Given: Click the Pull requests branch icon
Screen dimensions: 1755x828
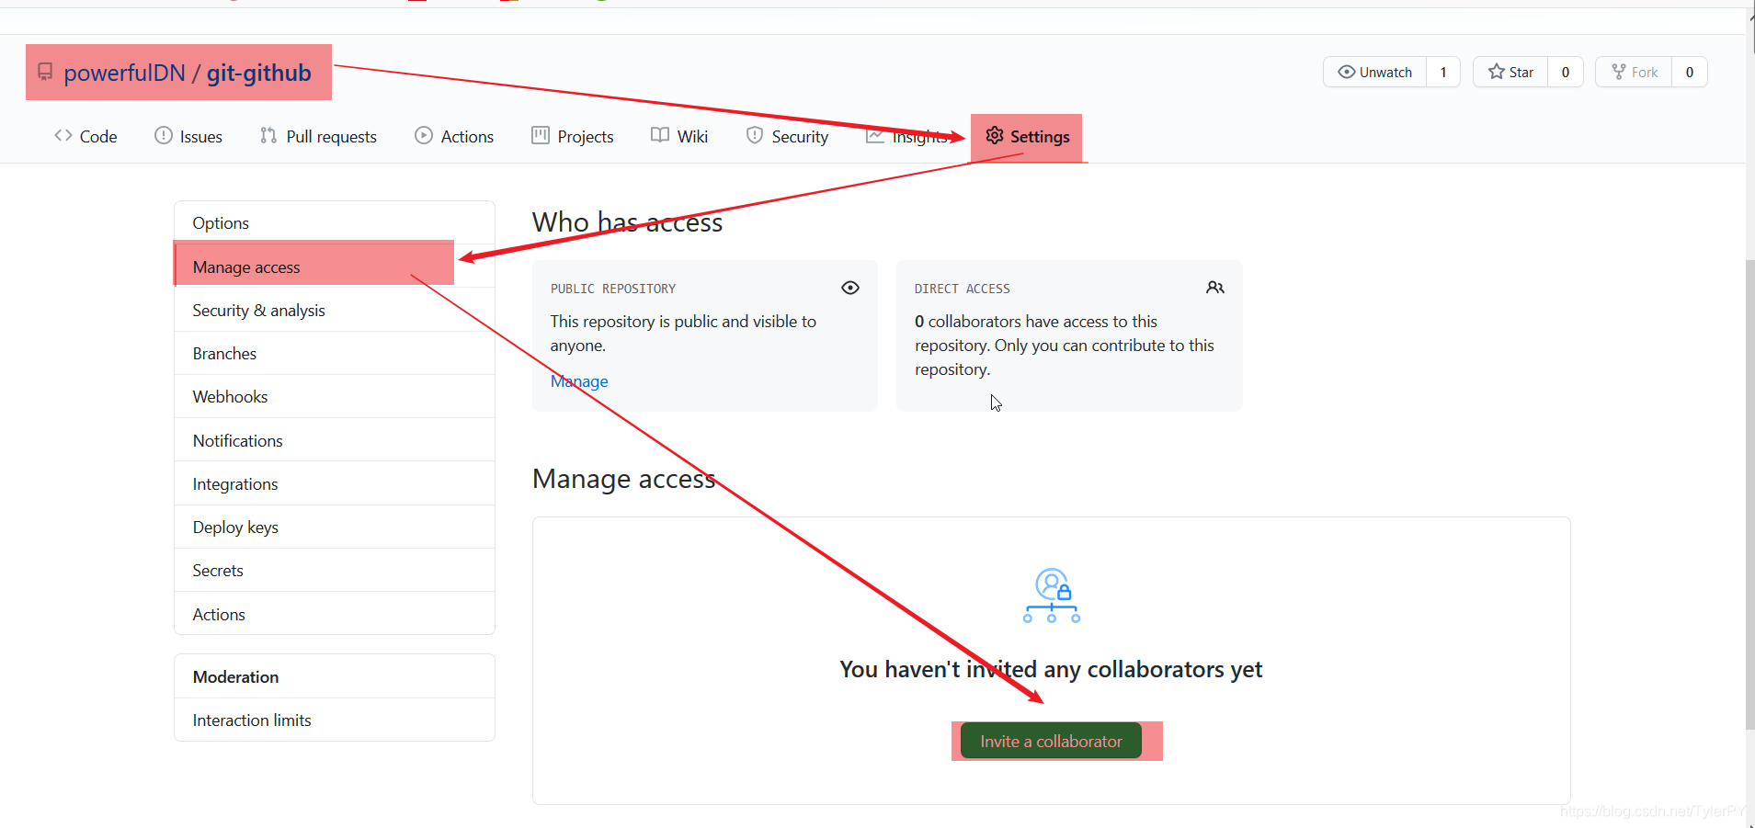Looking at the screenshot, I should point(268,135).
